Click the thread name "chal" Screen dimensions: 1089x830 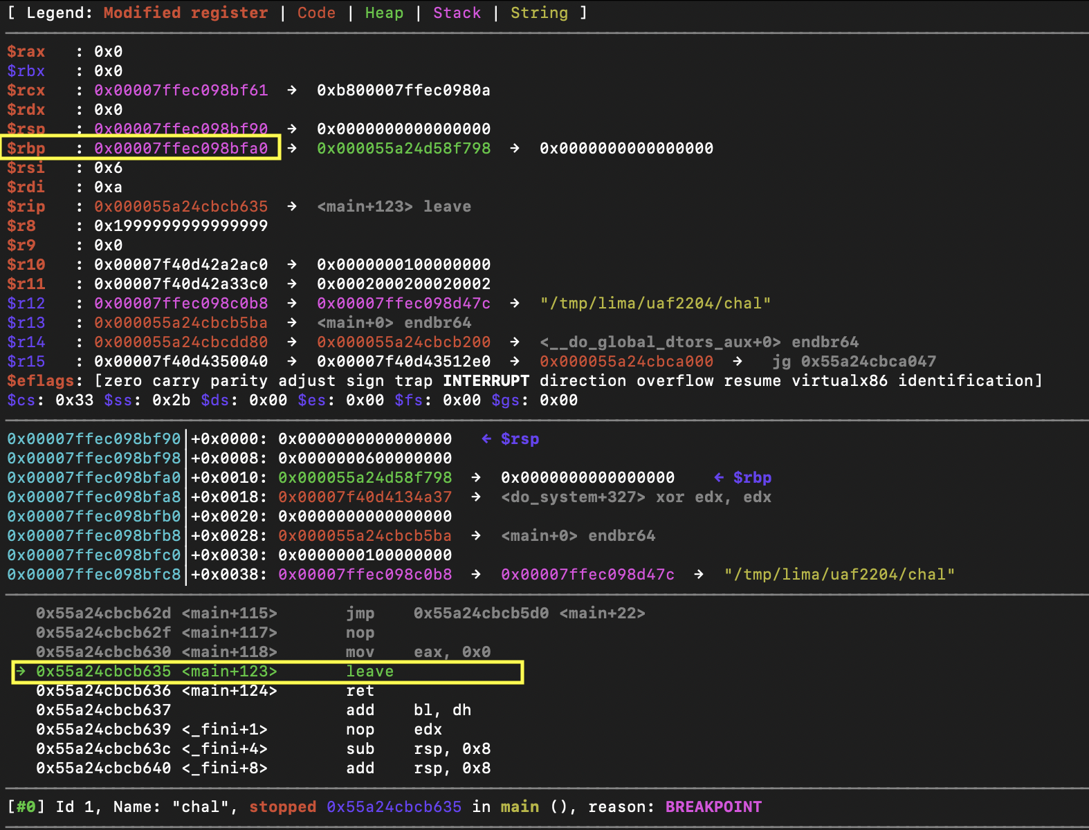coord(201,807)
